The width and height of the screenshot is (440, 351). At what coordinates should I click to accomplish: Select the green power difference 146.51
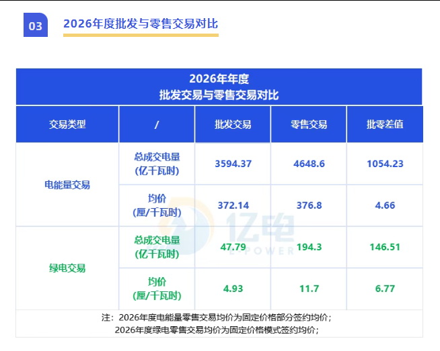point(385,247)
